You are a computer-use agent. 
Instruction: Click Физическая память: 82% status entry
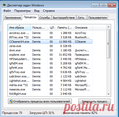[x=80, y=113]
